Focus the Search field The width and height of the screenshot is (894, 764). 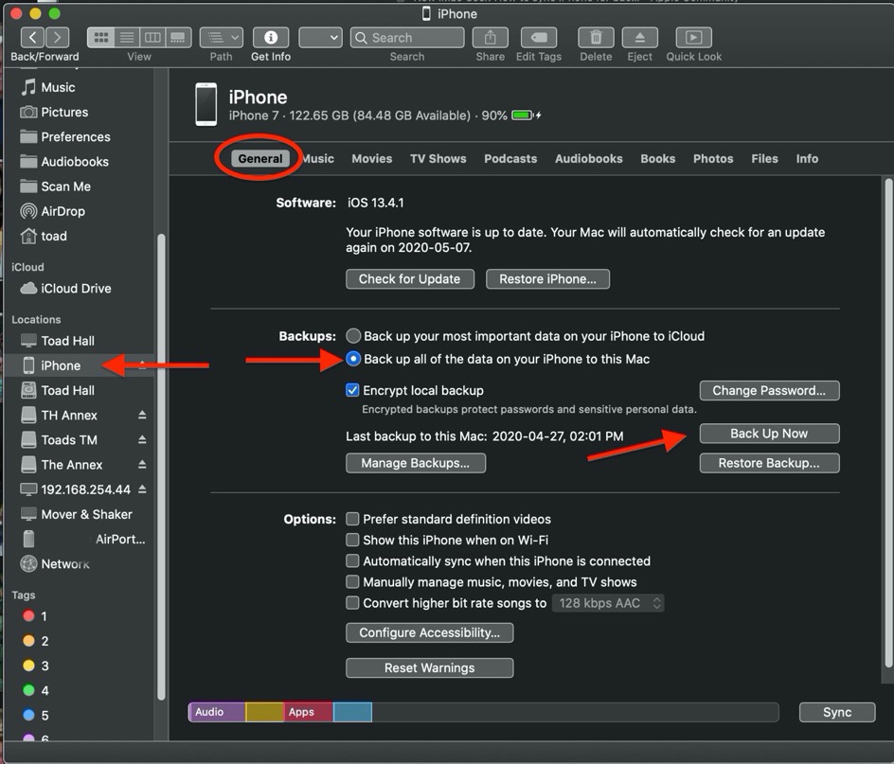pos(407,38)
